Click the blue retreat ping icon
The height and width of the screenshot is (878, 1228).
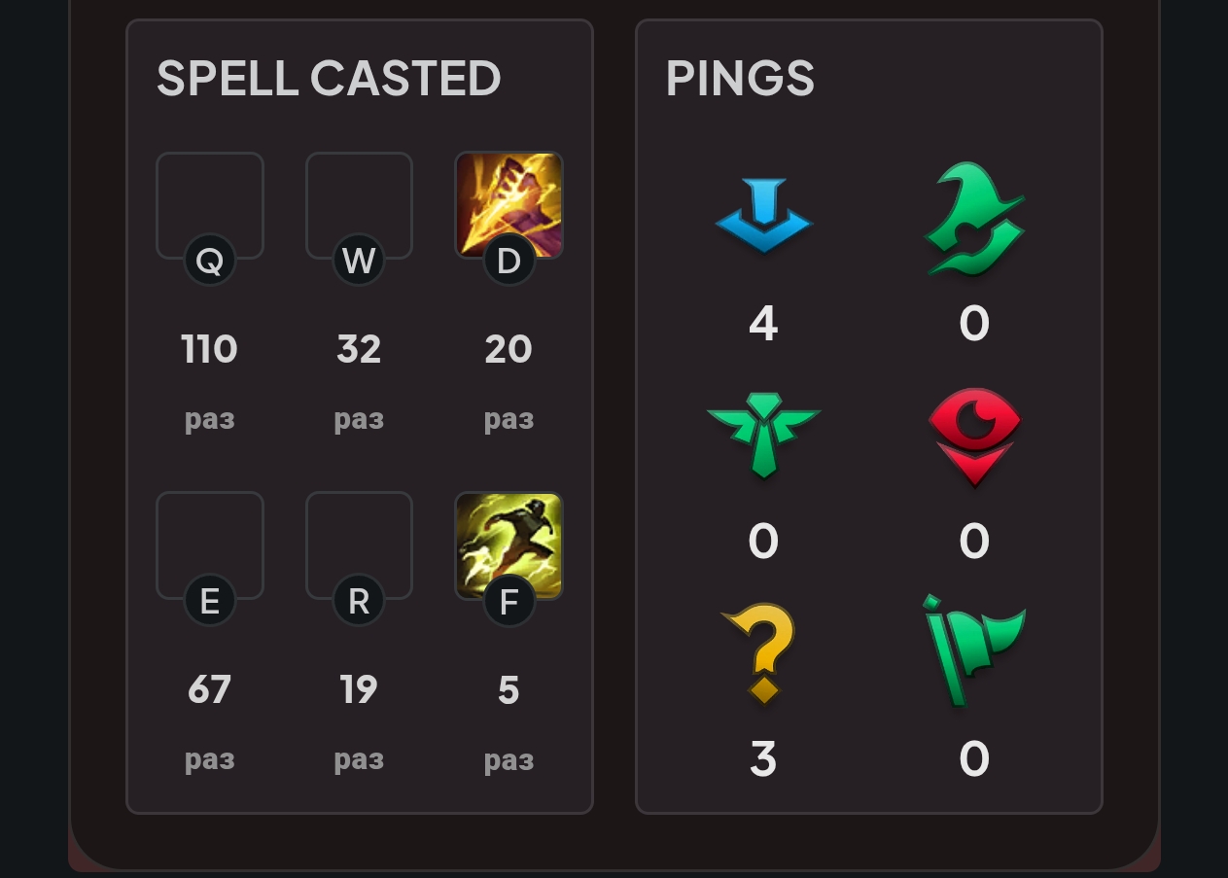click(x=763, y=215)
